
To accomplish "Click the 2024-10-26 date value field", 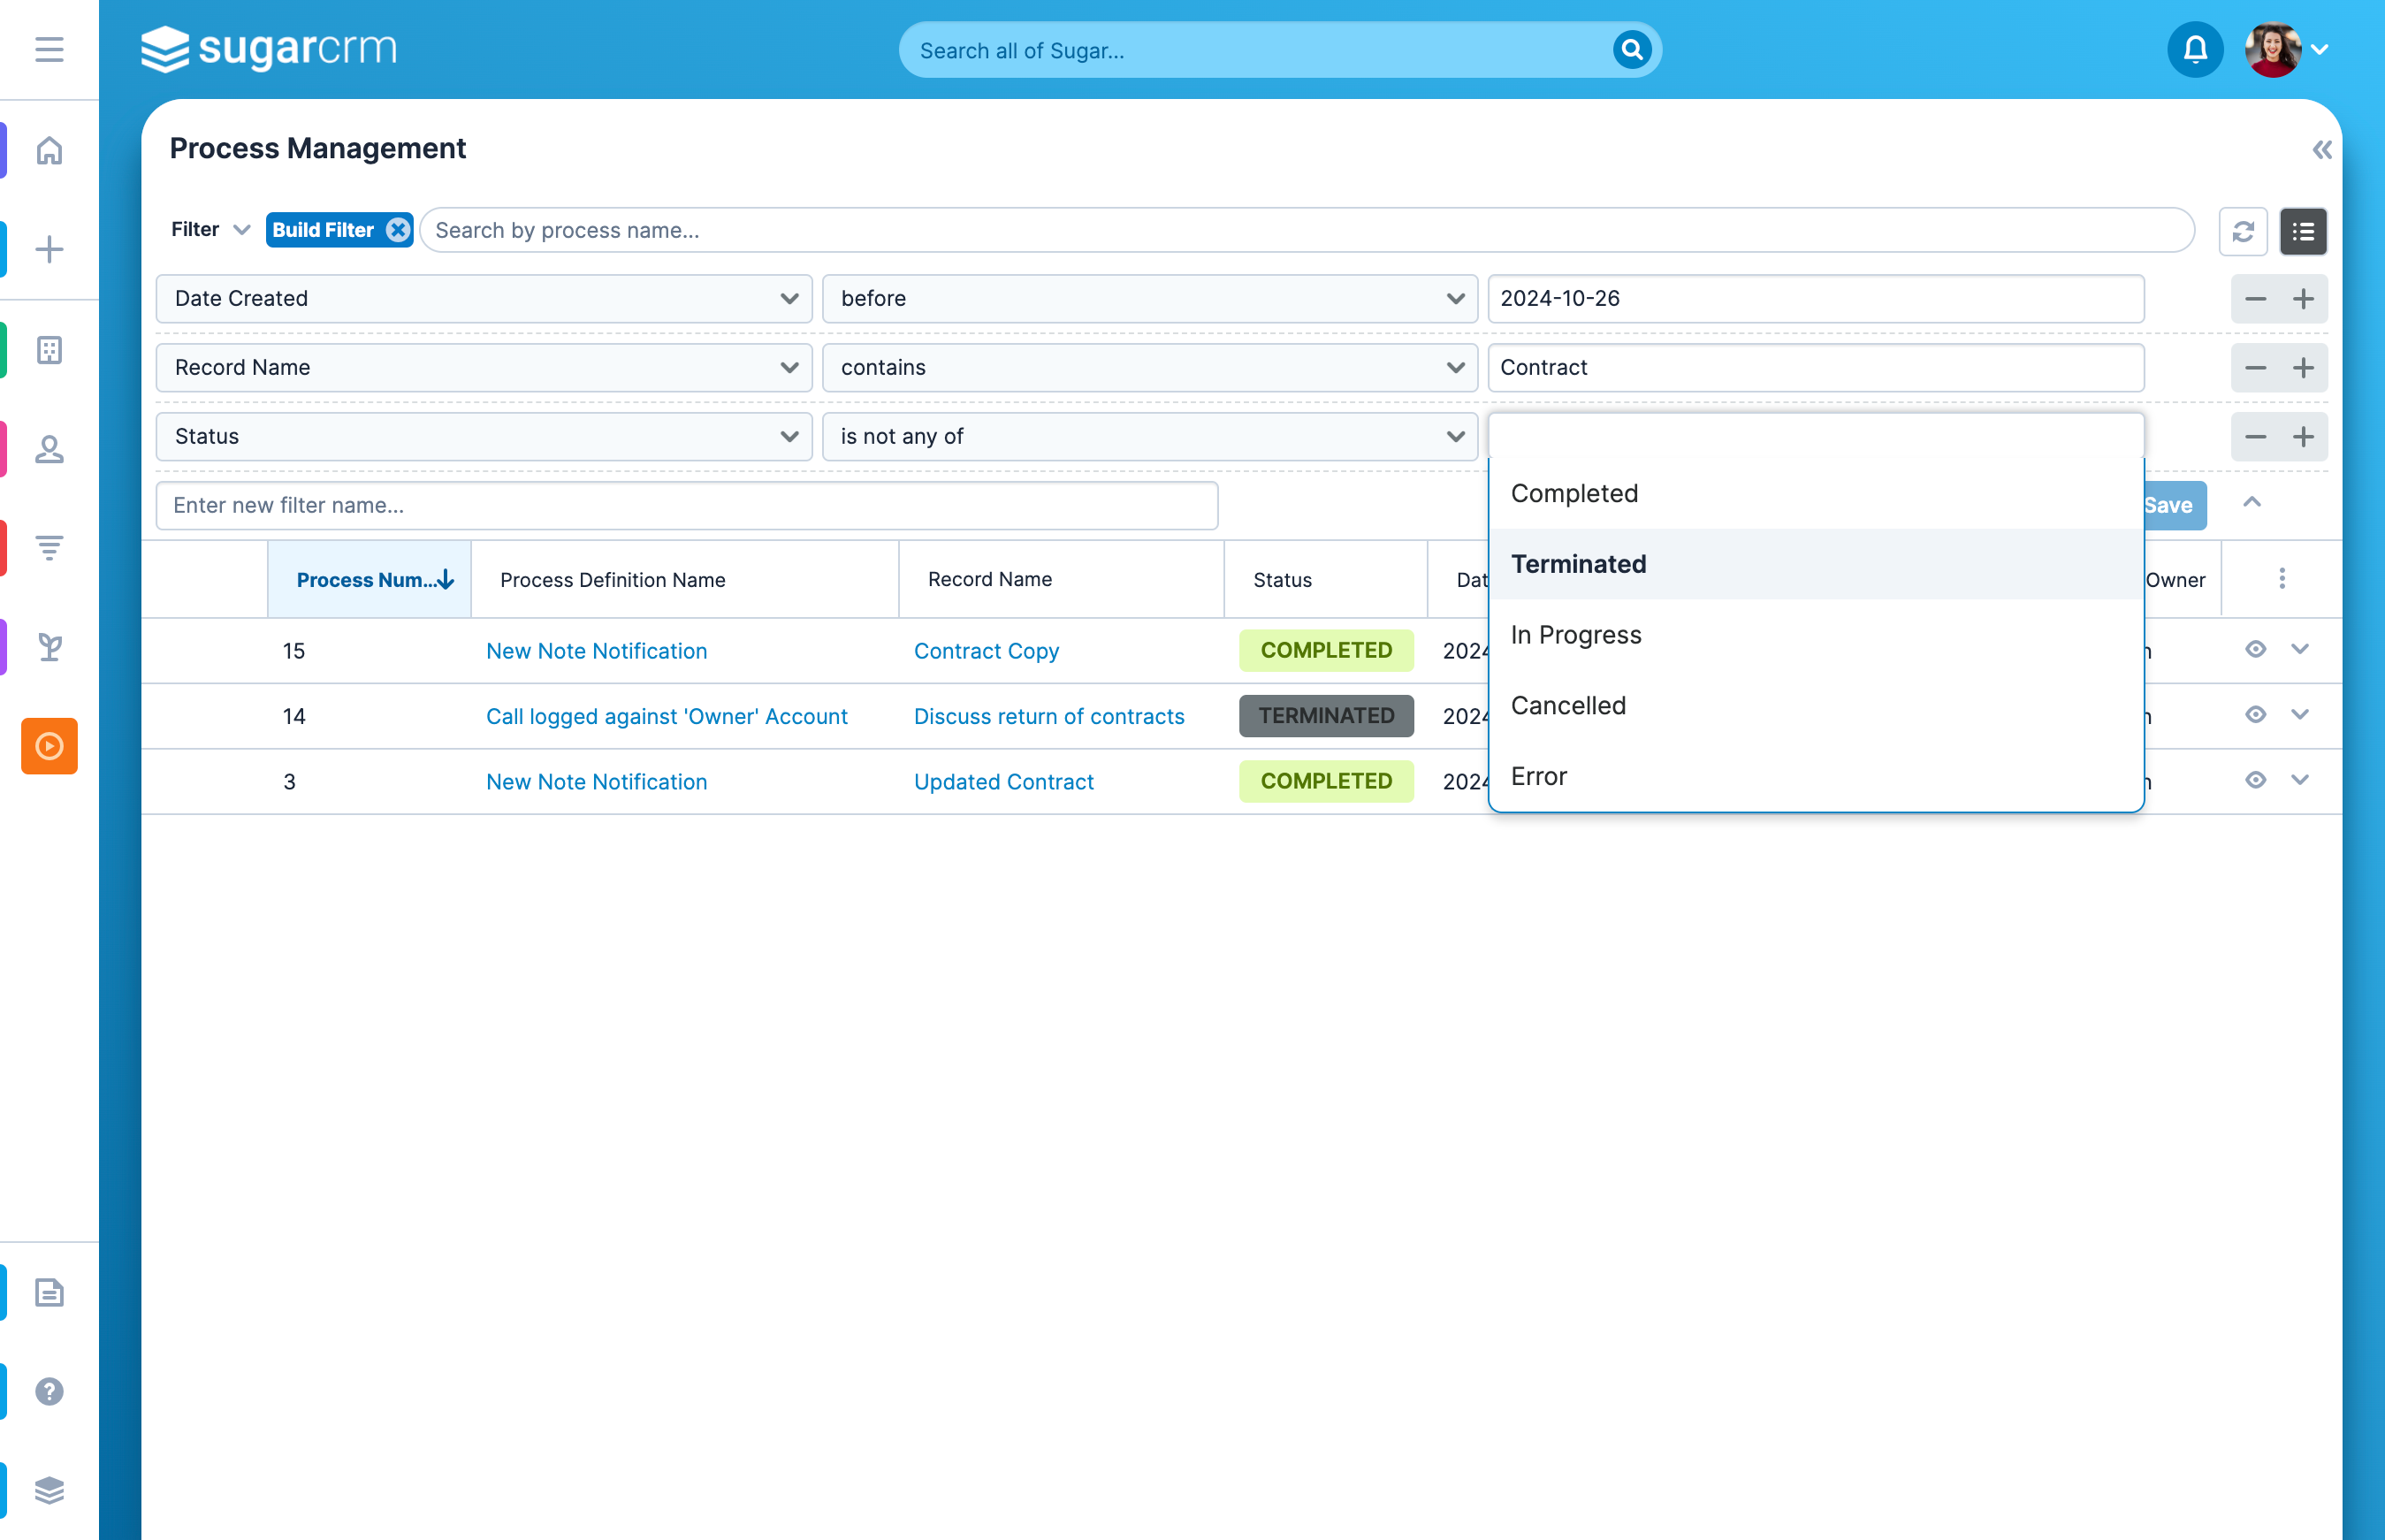I will 1816,299.
